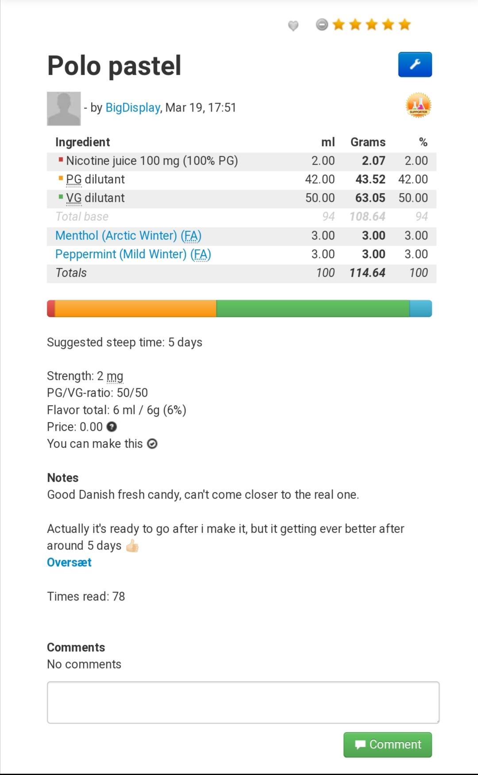Image resolution: width=478 pixels, height=775 pixels.
Task: Click the orange PG segment of ratio bar
Action: pos(135,309)
